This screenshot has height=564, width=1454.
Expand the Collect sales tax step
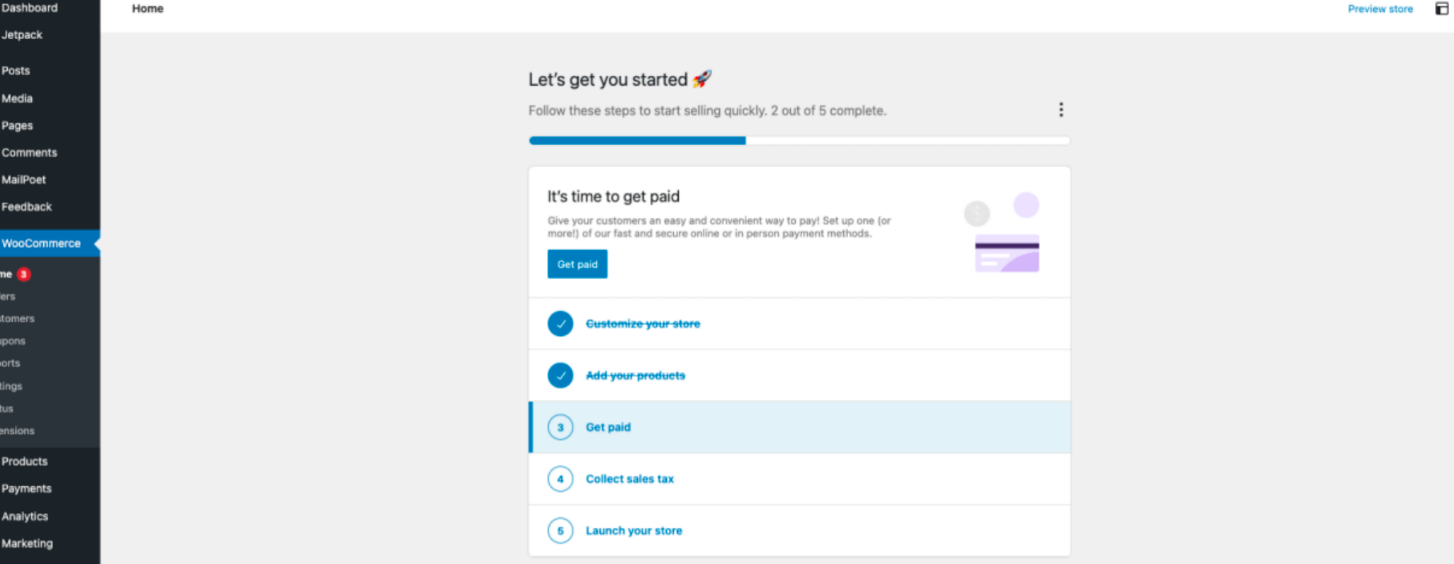pos(629,479)
